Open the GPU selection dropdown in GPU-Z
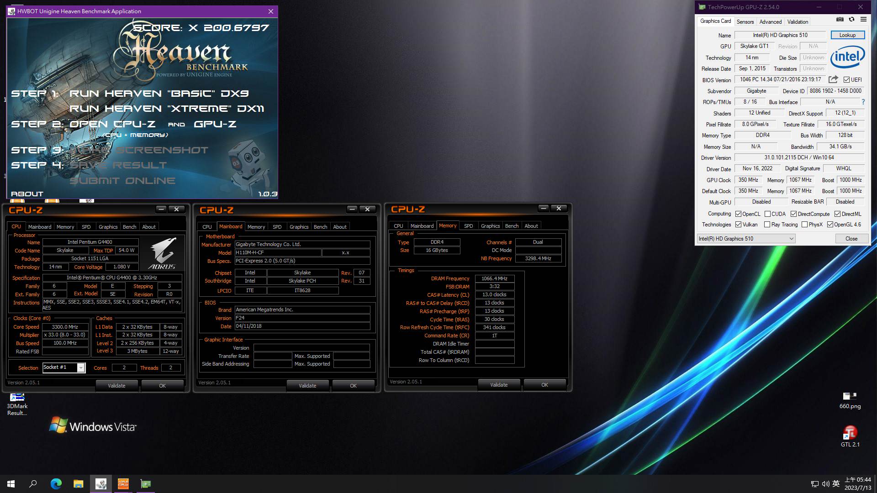Screen dimensions: 877x493 click(x=746, y=239)
